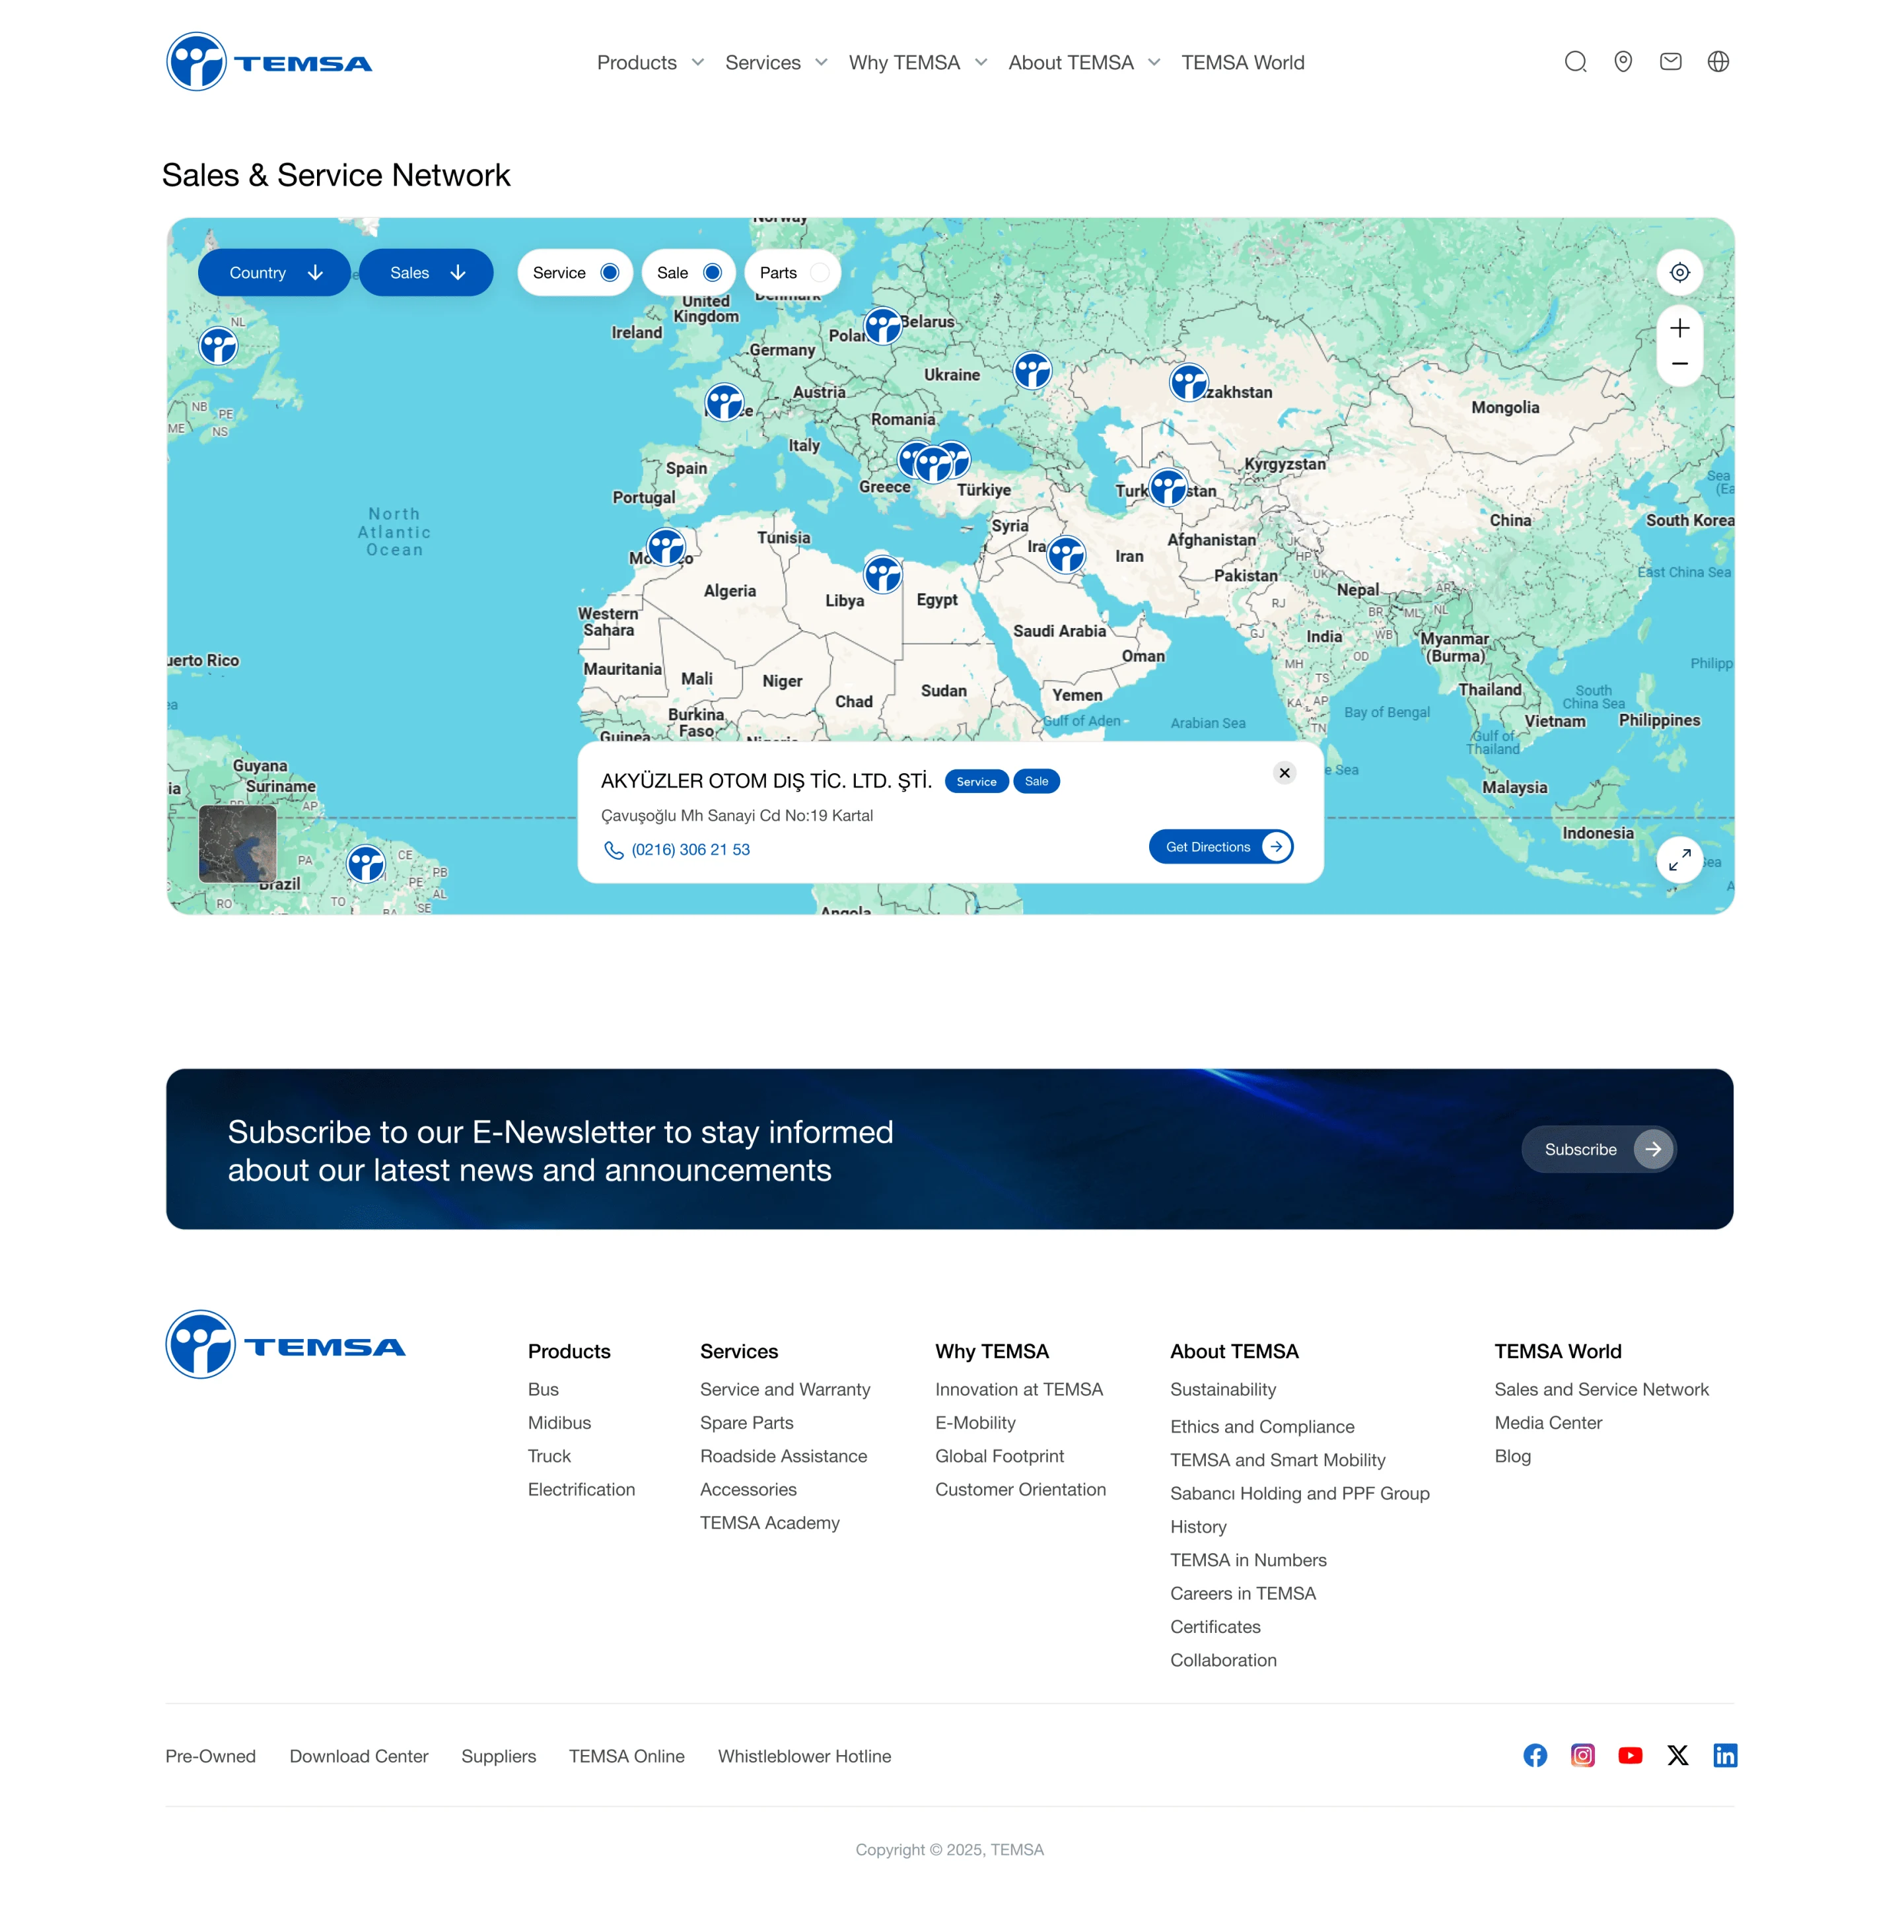Switch map to satellite view thumbnail
Viewport: 1902px width, 1907px height.
coord(238,844)
